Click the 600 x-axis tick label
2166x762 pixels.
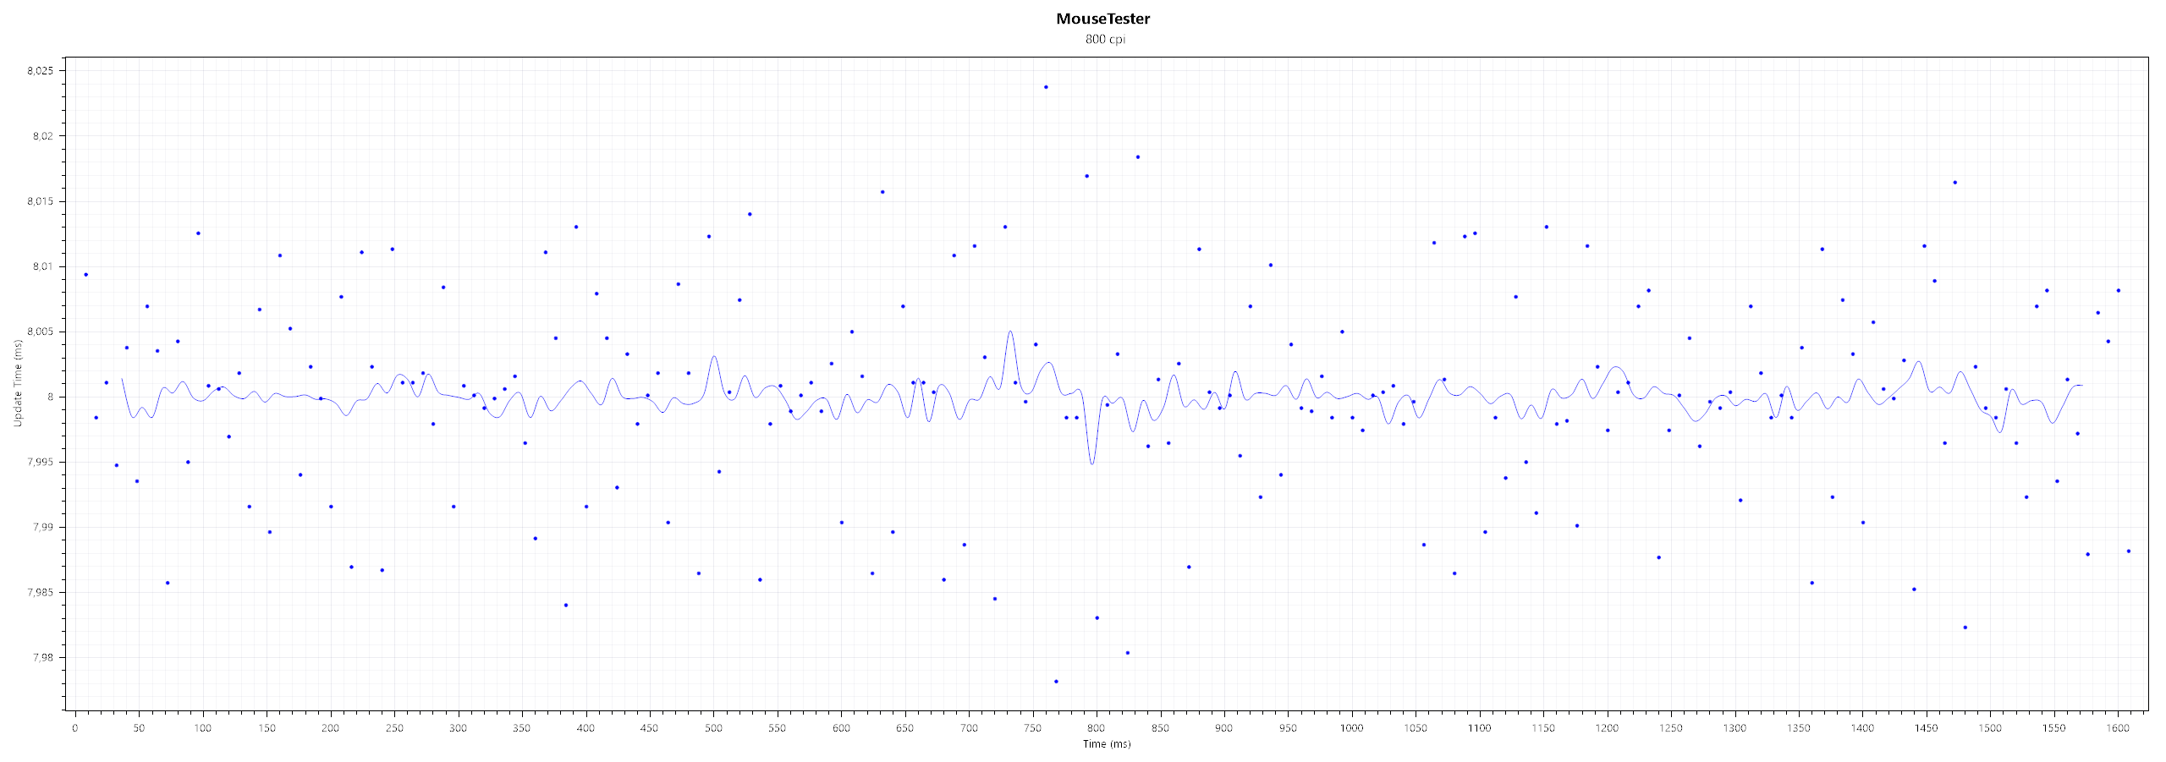point(841,727)
